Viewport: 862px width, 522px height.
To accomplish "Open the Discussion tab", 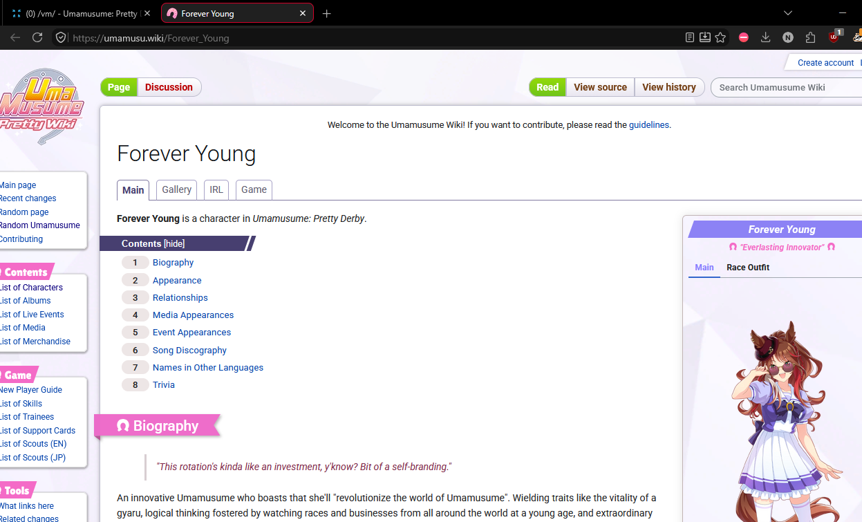I will (169, 87).
